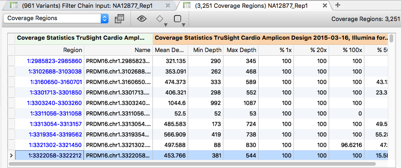This screenshot has height=168, width=401.
Task: Click the max depth value 830
Action: [x=251, y=145]
